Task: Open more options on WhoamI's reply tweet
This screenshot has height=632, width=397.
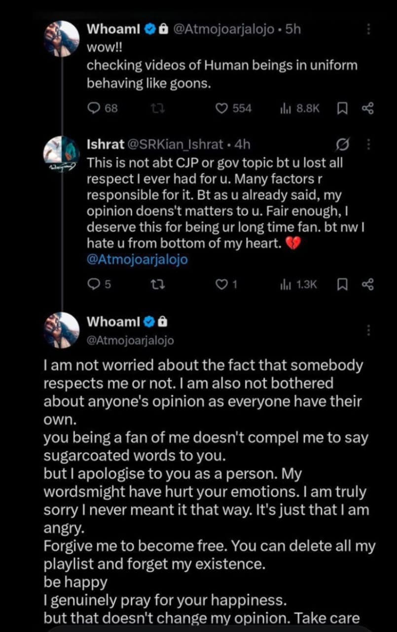Action: [368, 330]
